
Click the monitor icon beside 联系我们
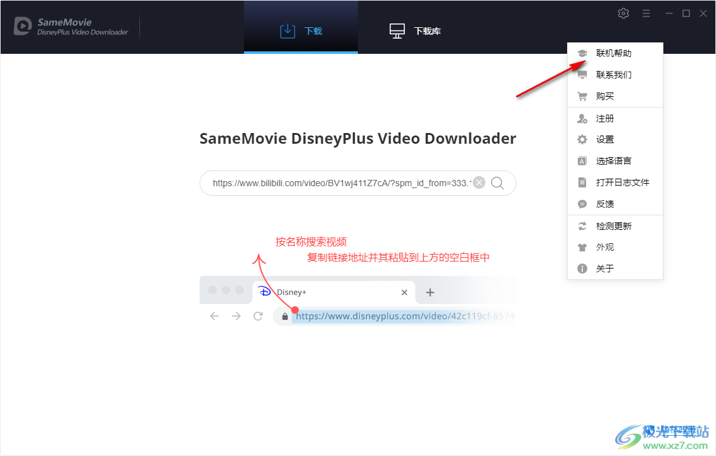click(x=582, y=75)
